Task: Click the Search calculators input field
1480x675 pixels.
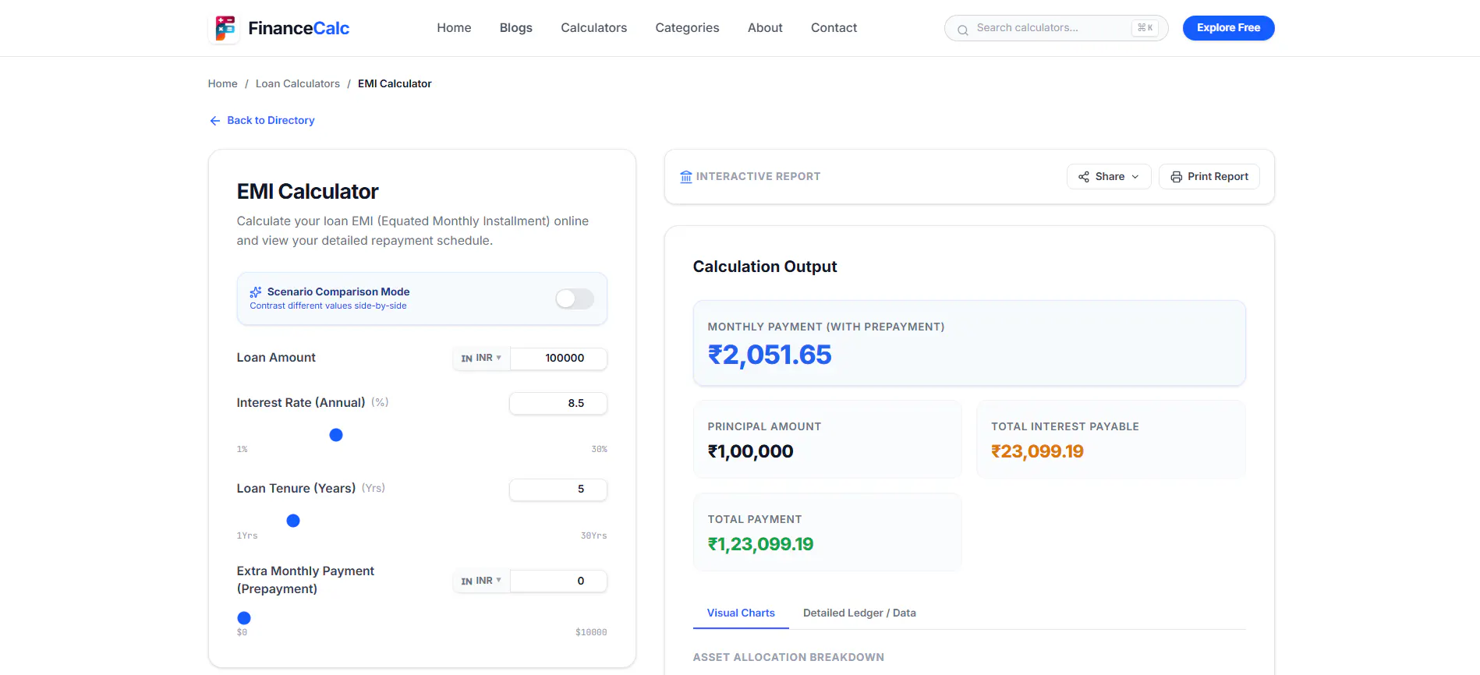Action: [x=1056, y=28]
